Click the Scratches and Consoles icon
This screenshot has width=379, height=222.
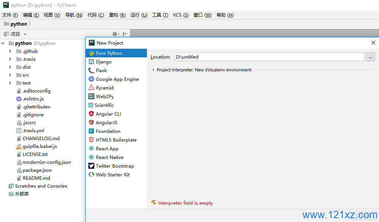coord(11,186)
